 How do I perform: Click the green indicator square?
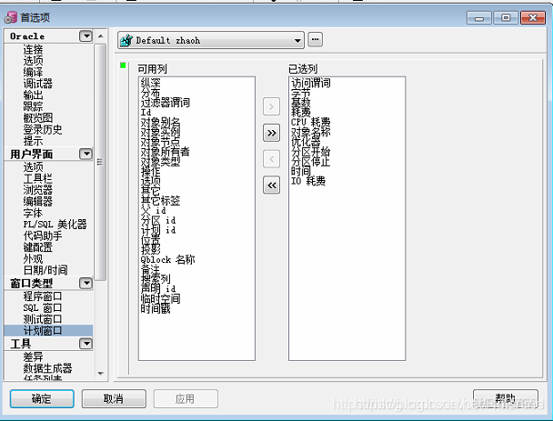[x=123, y=65]
